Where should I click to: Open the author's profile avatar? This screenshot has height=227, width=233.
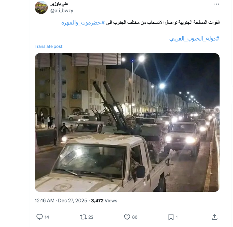41,7
